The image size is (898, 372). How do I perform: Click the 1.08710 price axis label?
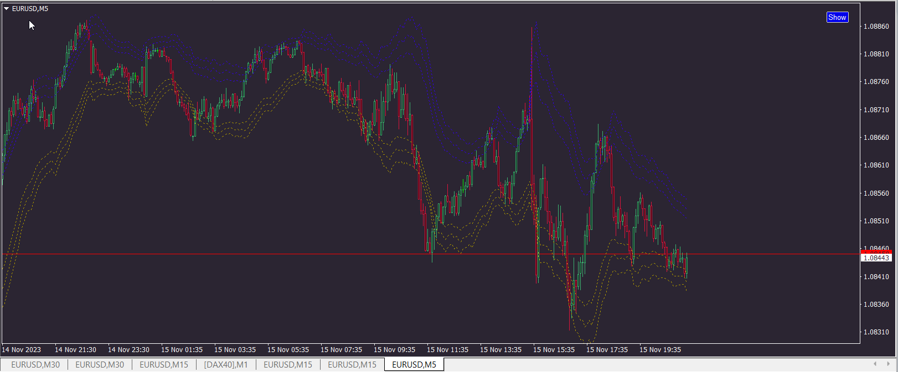point(876,110)
